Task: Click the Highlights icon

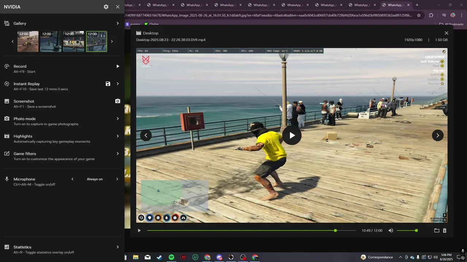Action: [x=7, y=136]
